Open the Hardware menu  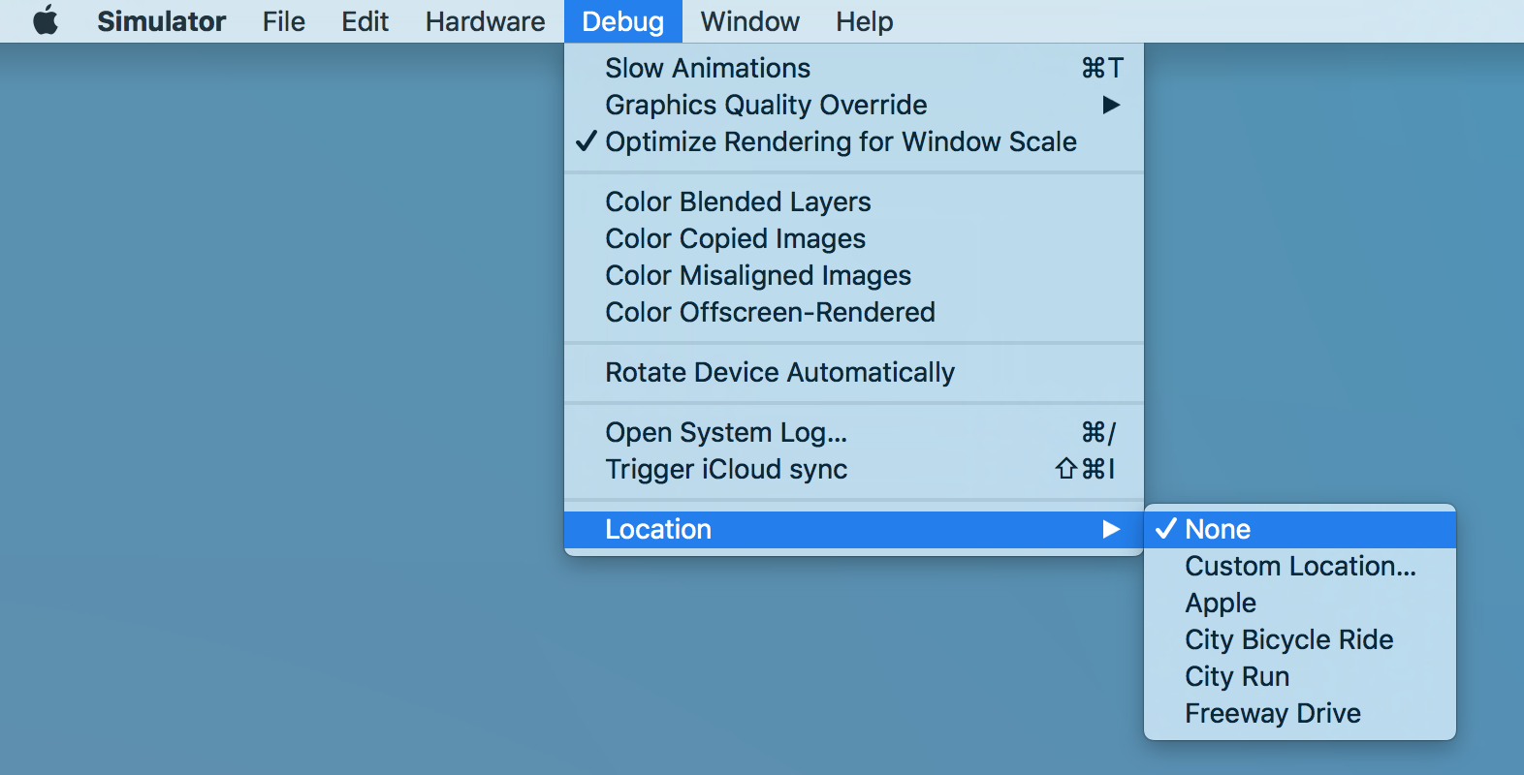point(485,21)
